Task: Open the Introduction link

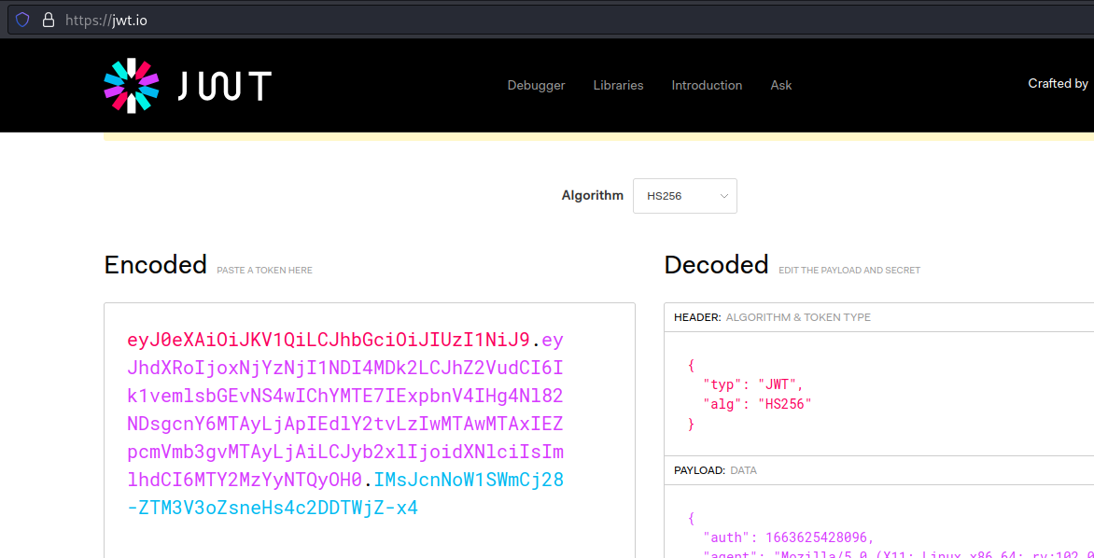Action: pos(707,85)
